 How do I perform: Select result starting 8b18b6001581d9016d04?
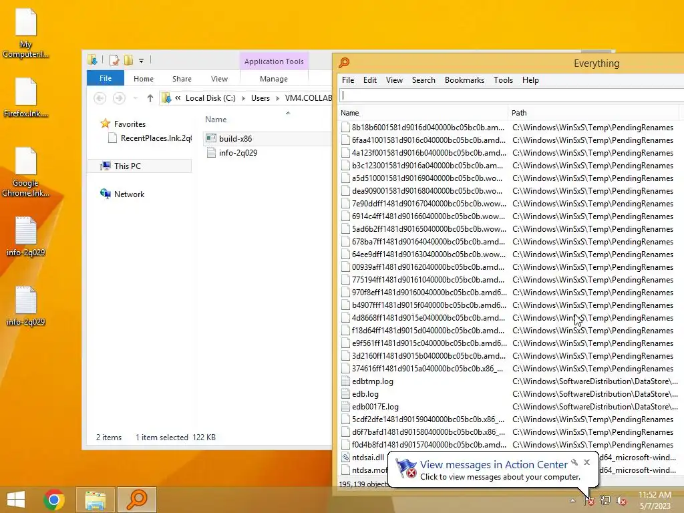(x=428, y=128)
